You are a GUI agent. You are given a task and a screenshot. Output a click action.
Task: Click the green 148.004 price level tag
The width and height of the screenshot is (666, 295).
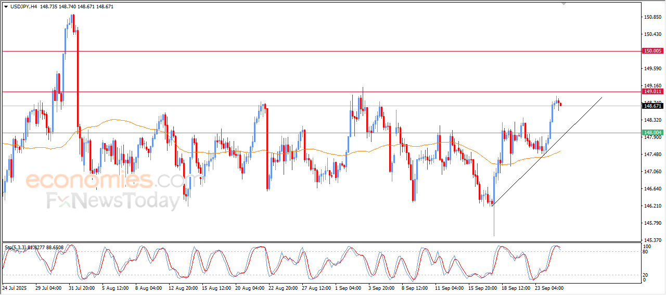click(x=652, y=133)
